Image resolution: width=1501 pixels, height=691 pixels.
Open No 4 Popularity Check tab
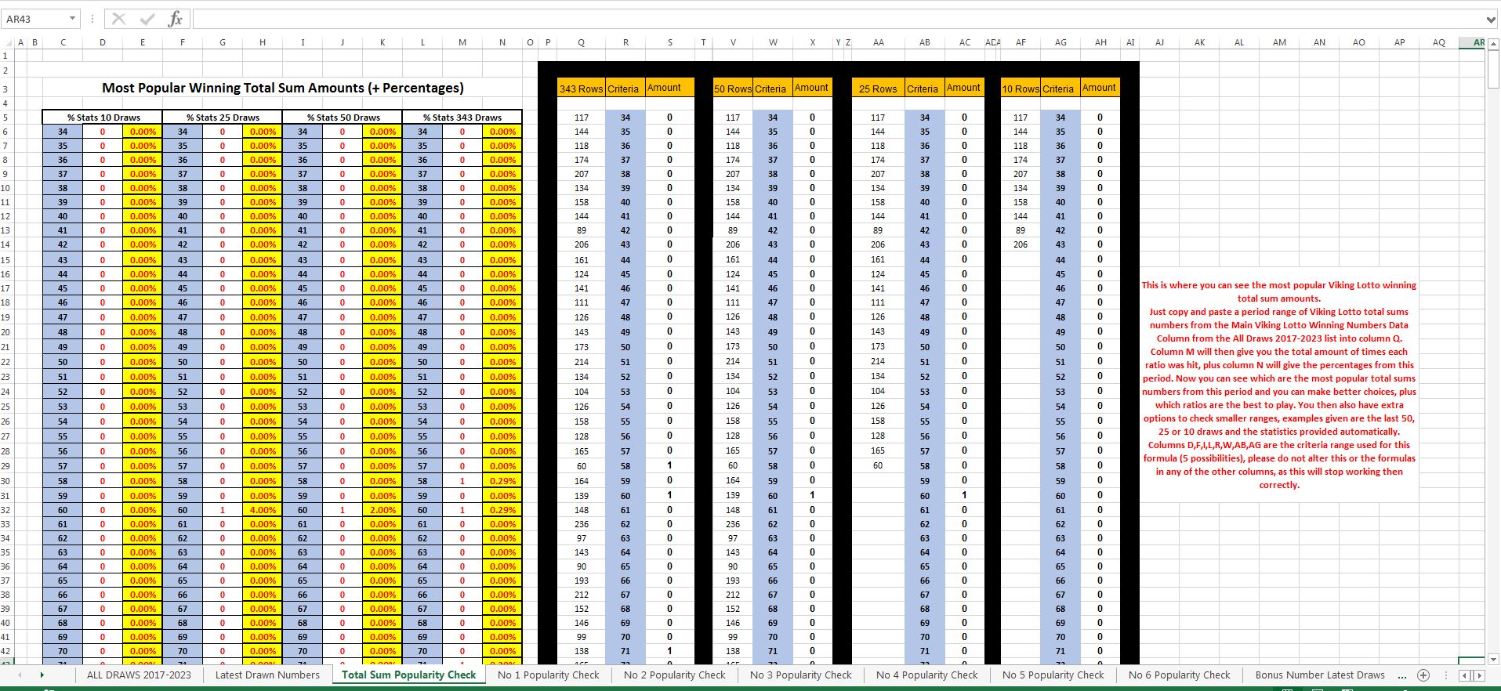point(927,675)
